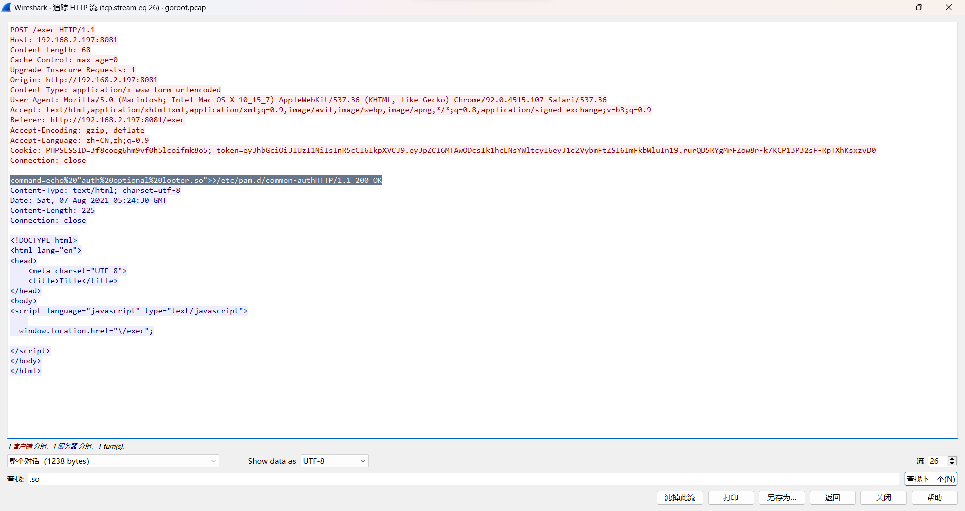Click the Wireshark shark fin title icon

6,7
